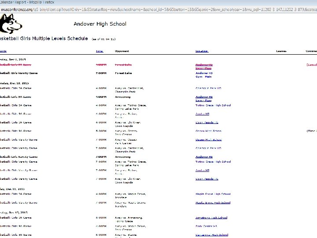
Task: Open Champlin Park HS link in 4:00PM 9A row
Action: (208, 88)
